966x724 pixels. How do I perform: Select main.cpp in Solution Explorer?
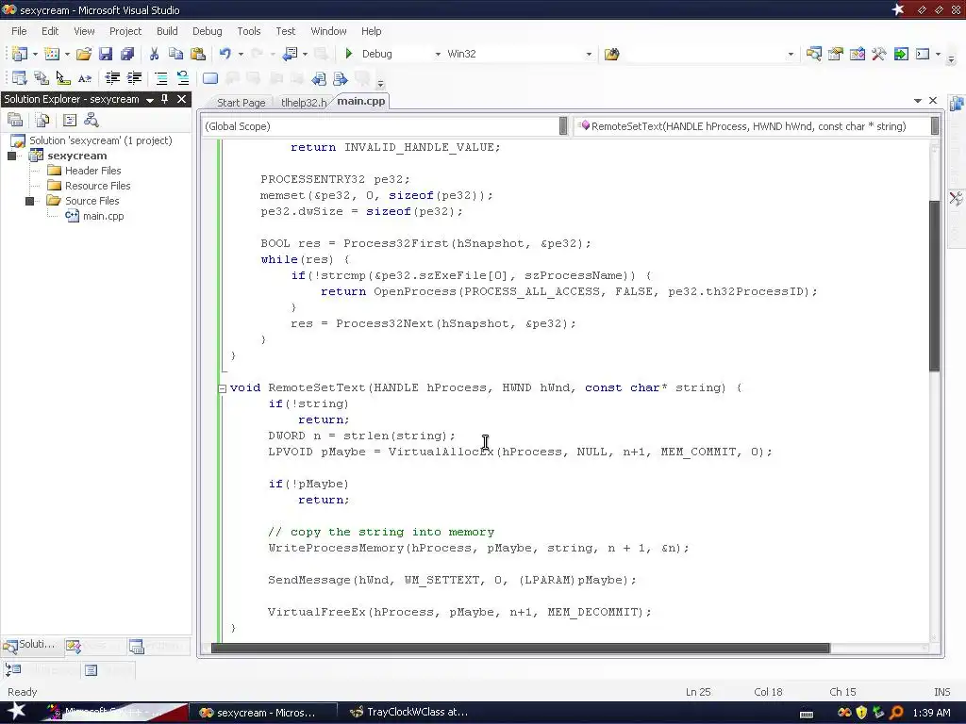pos(103,216)
